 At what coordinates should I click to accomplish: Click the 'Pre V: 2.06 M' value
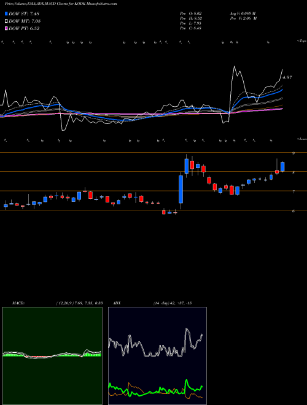coord(244,18)
